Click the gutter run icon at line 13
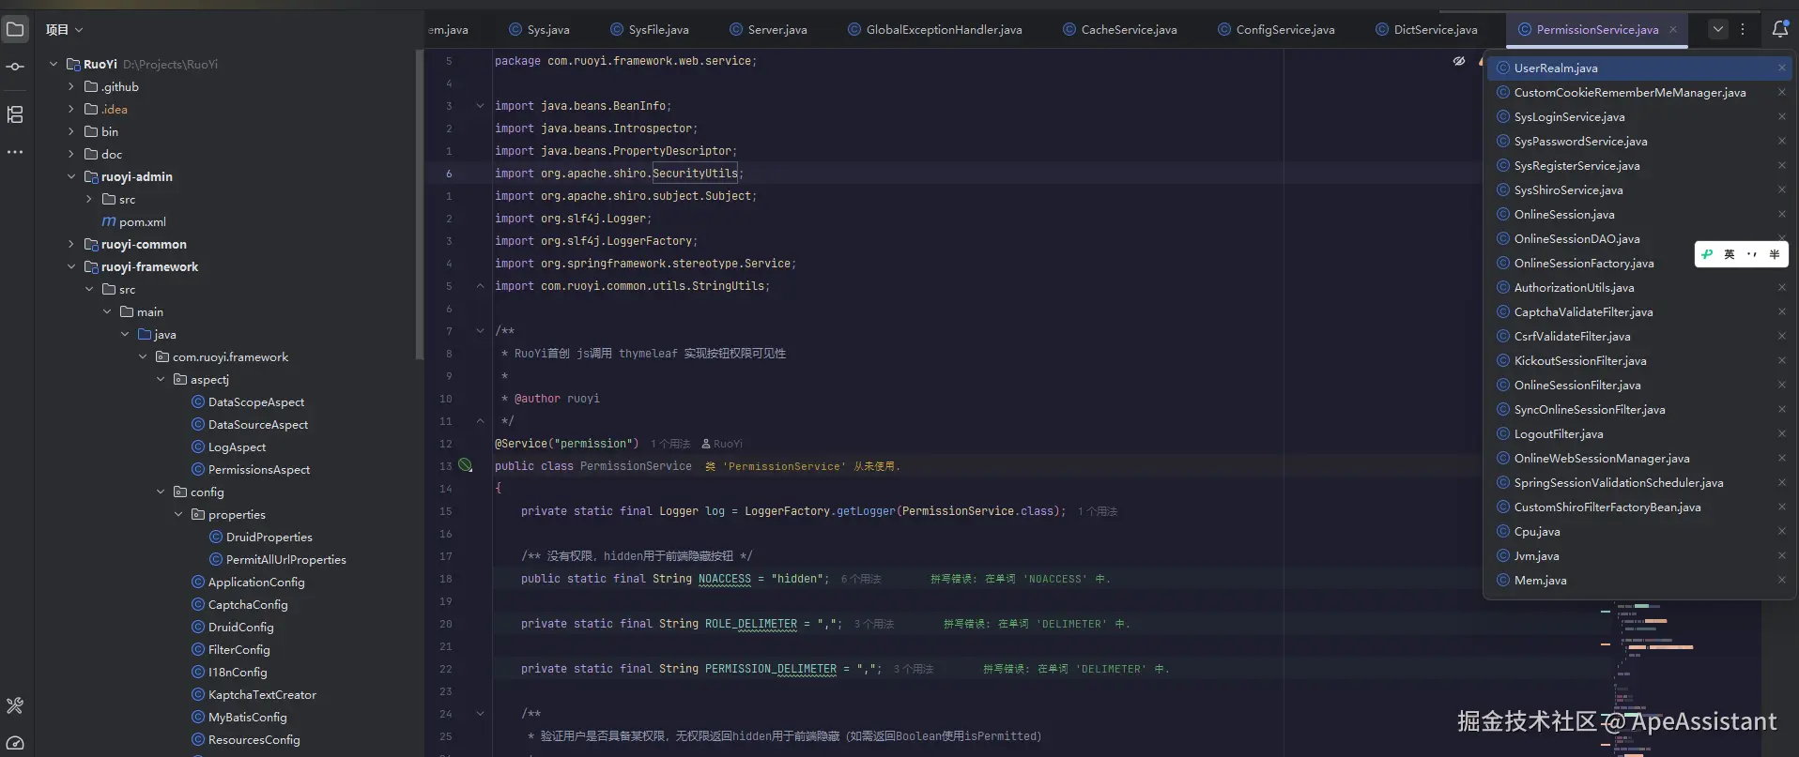 (x=465, y=465)
